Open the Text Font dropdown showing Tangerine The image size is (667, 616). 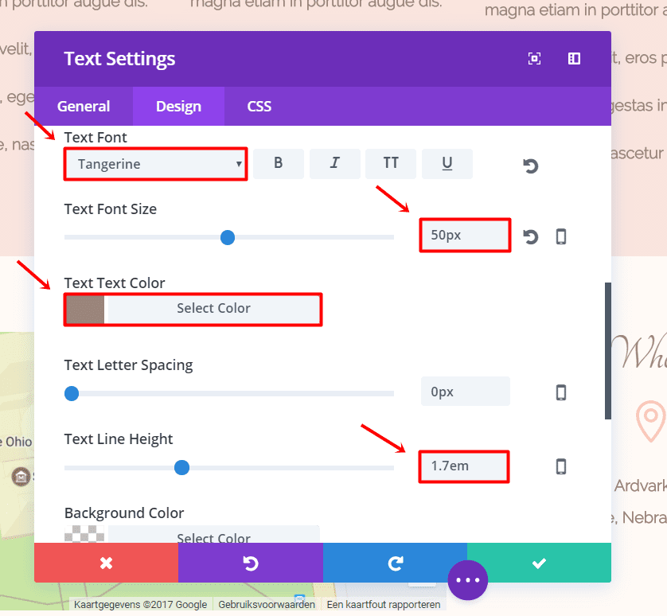156,164
